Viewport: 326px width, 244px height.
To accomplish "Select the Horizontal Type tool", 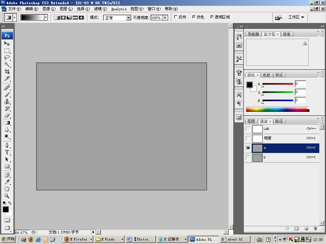I will point(7,152).
